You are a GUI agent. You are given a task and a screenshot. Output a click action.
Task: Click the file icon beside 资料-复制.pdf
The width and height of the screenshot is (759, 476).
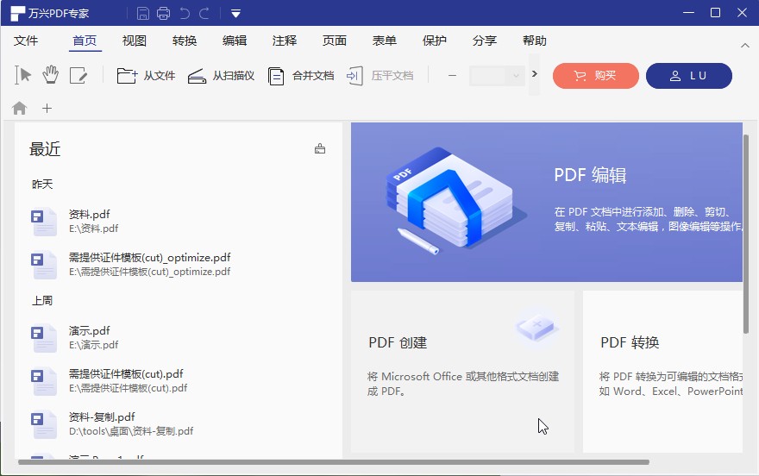click(44, 424)
